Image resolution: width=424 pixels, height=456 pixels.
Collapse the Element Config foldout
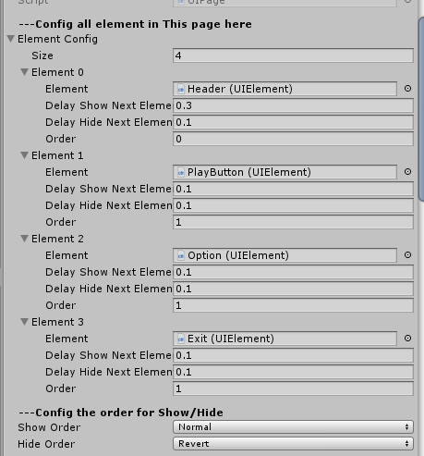(11, 39)
